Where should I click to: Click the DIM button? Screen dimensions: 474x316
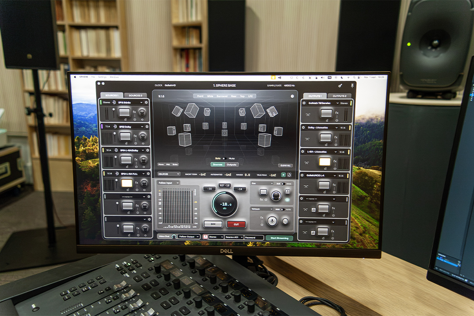(213, 224)
